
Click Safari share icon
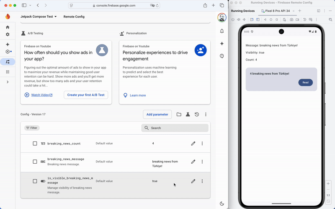point(205,5)
